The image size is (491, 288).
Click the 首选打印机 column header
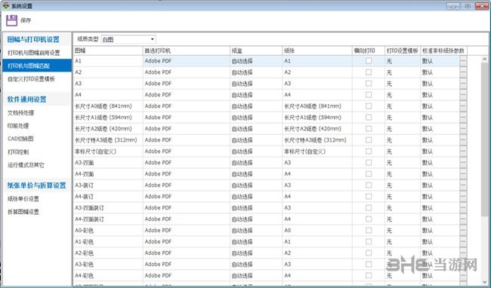[x=187, y=51]
